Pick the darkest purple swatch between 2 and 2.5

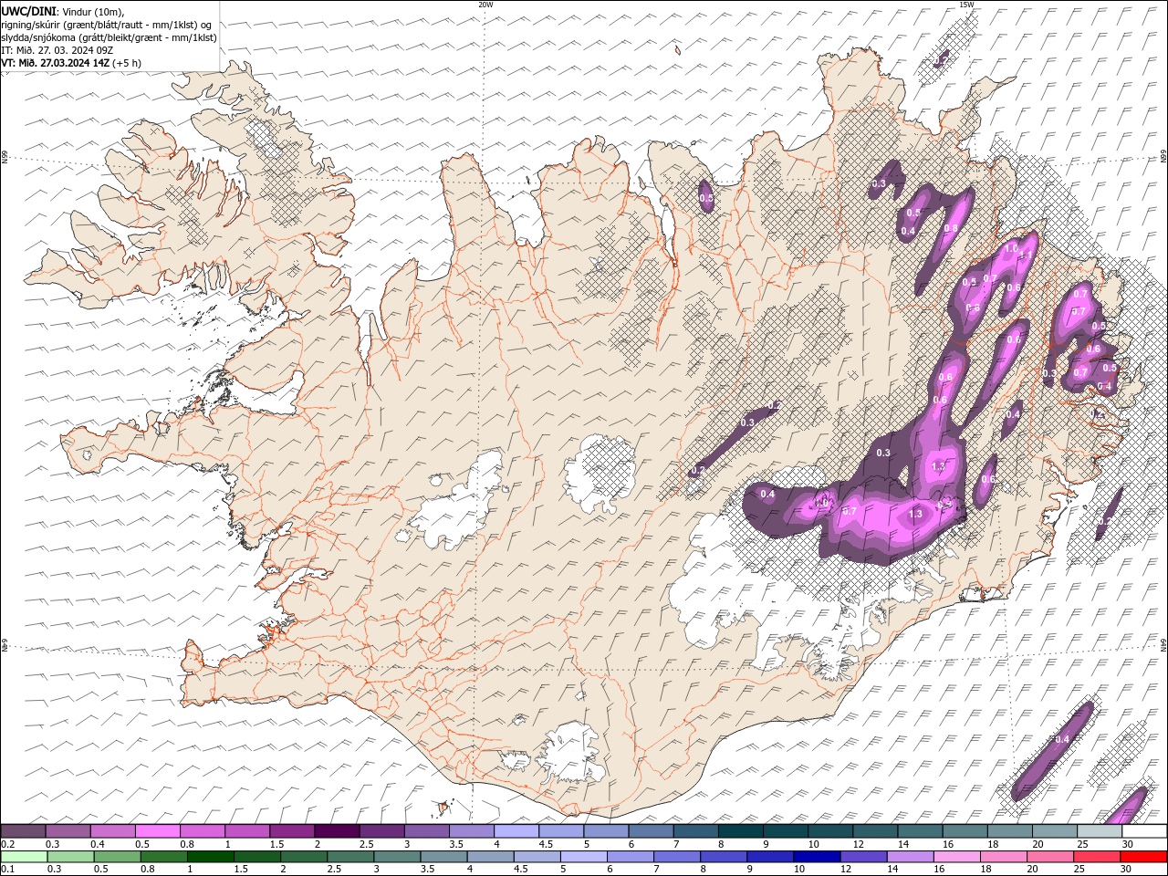coord(336,831)
